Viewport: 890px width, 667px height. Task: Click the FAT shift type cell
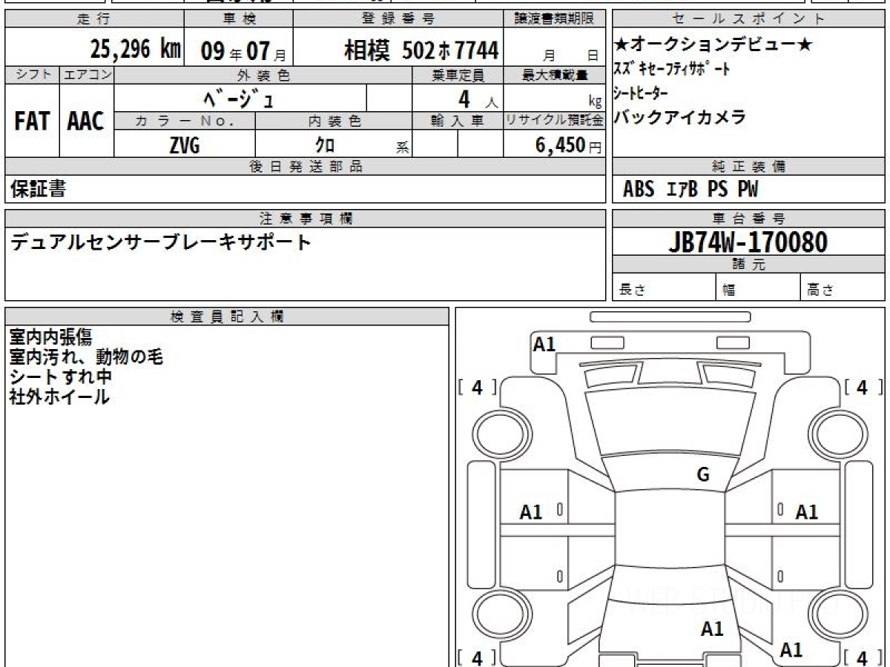(x=32, y=122)
